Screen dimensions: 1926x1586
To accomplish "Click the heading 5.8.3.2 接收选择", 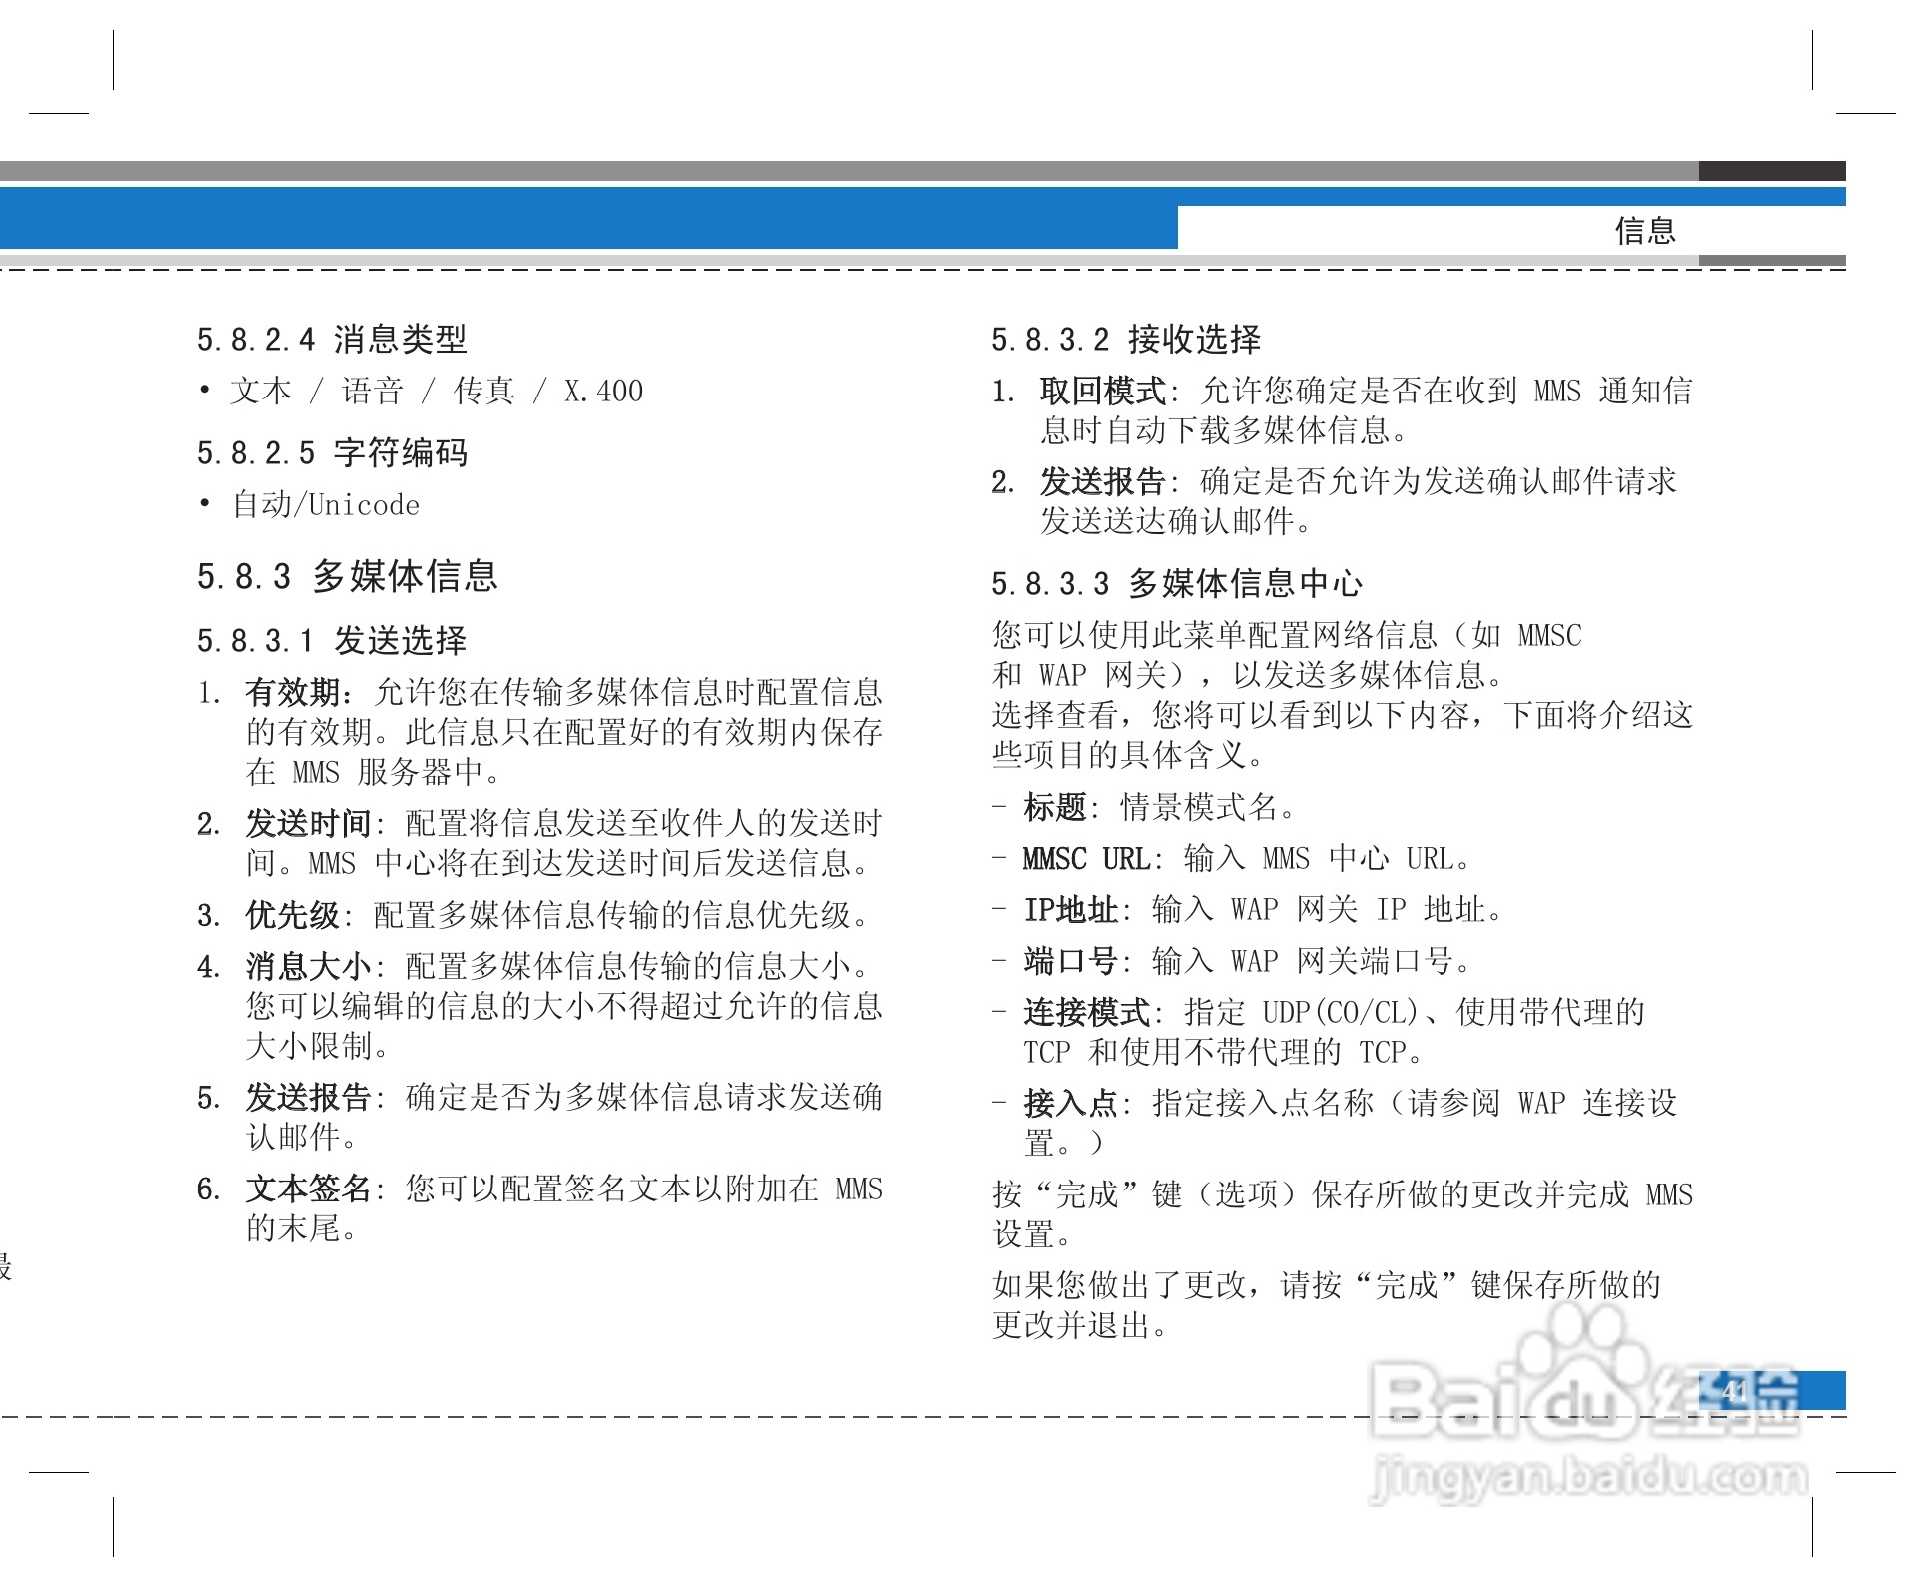I will 1126,339.
